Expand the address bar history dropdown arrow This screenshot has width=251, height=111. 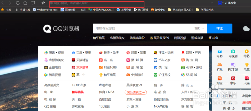(x=212, y=3)
